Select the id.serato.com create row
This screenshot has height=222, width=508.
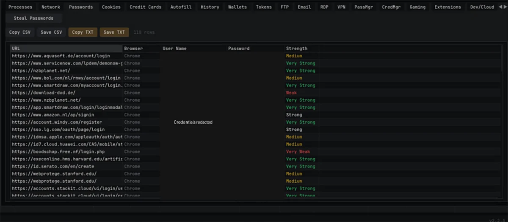pos(256,166)
